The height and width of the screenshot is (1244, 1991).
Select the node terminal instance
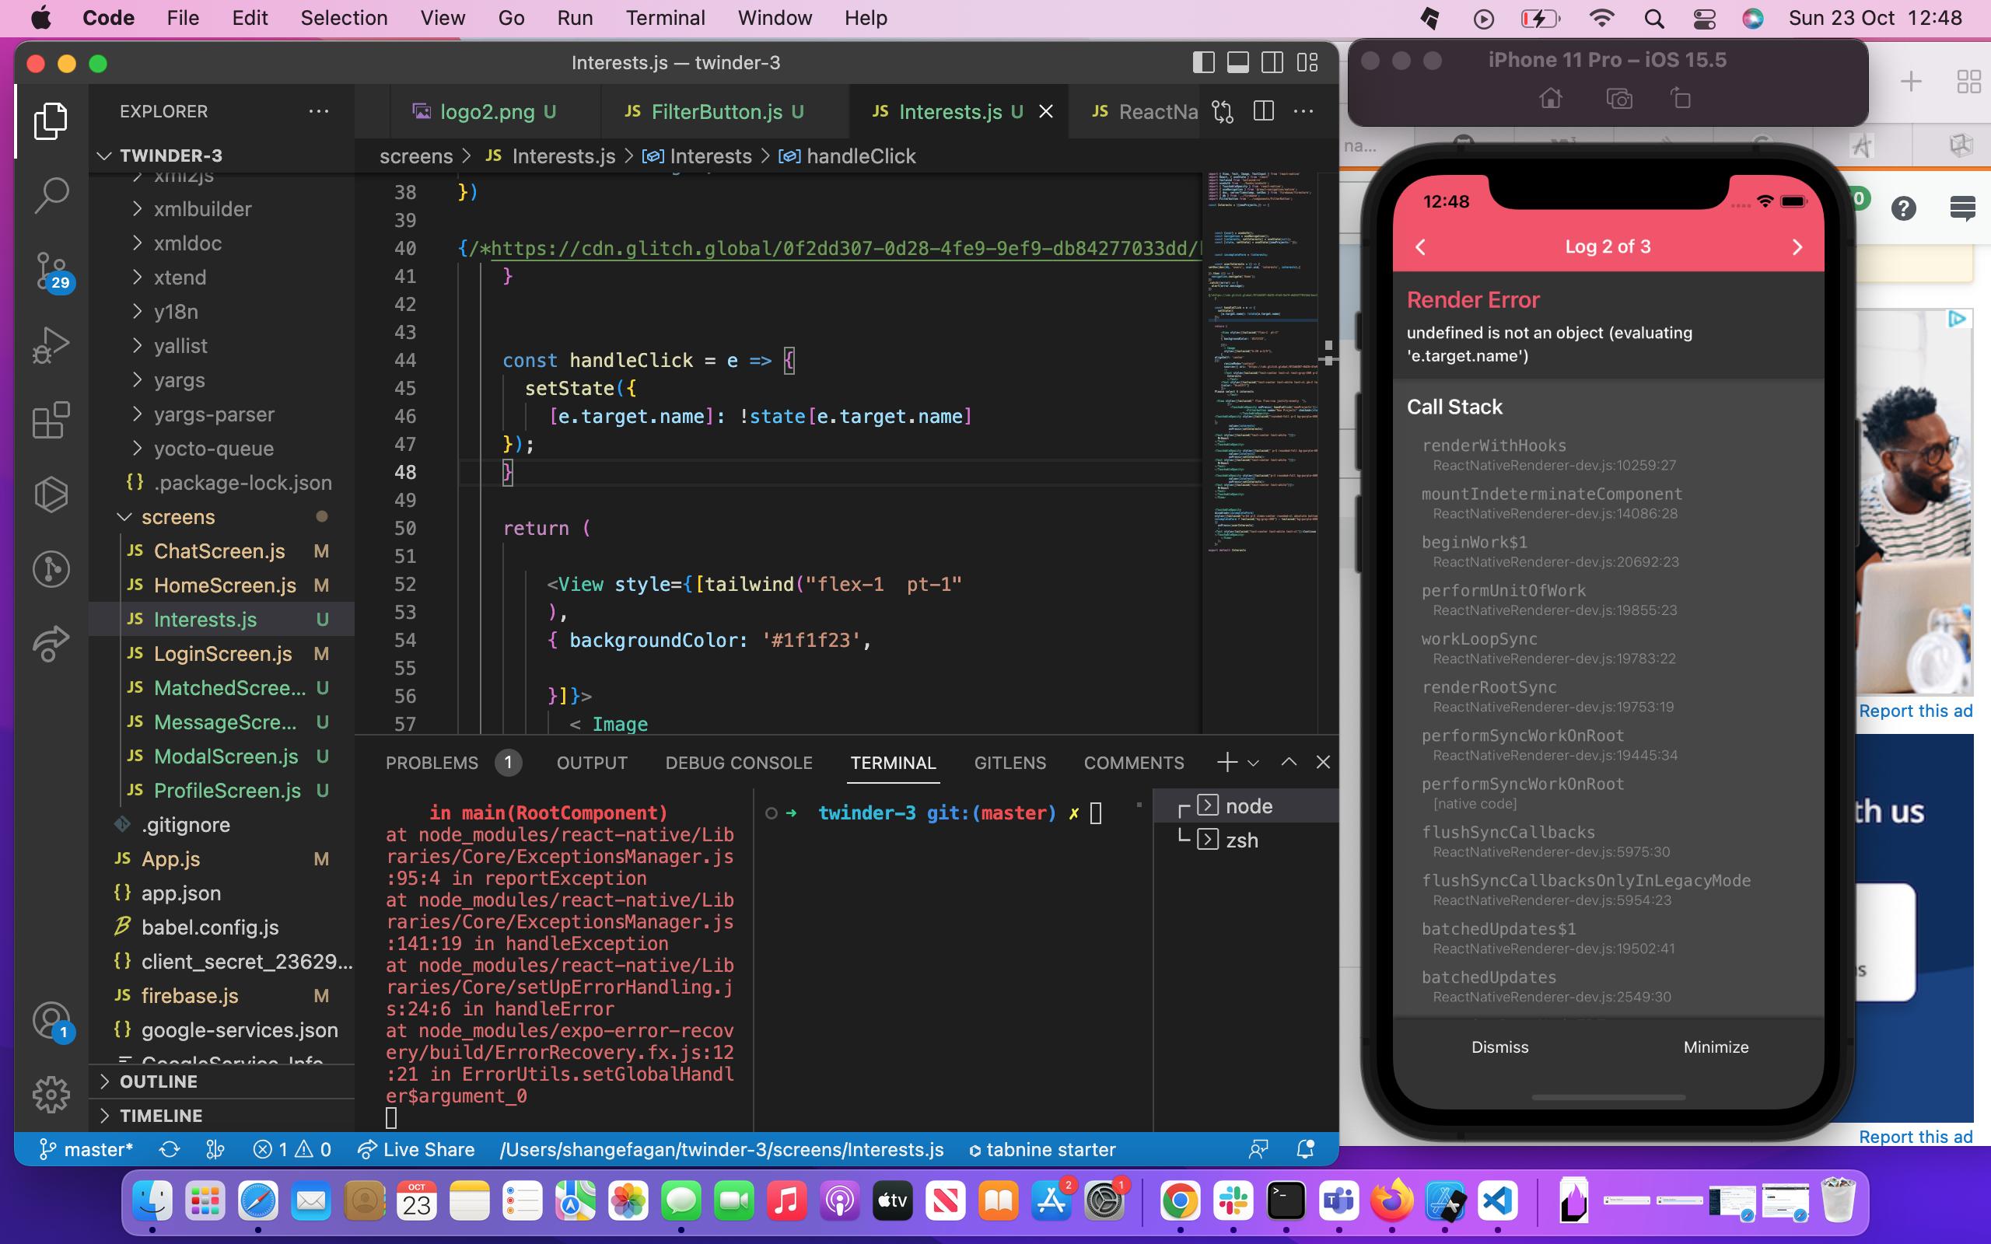(1246, 805)
